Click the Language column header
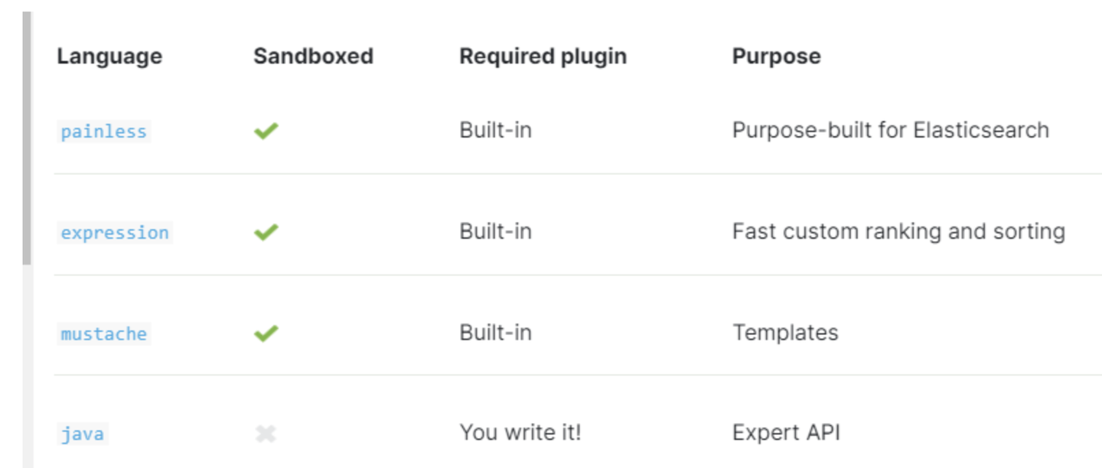 [x=109, y=57]
